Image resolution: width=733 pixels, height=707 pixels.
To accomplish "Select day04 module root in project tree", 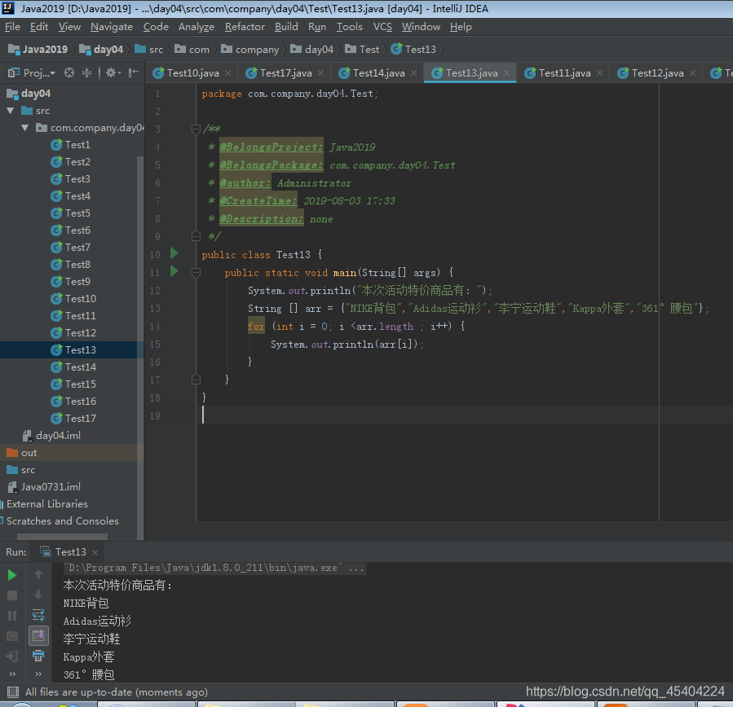I will coord(28,94).
